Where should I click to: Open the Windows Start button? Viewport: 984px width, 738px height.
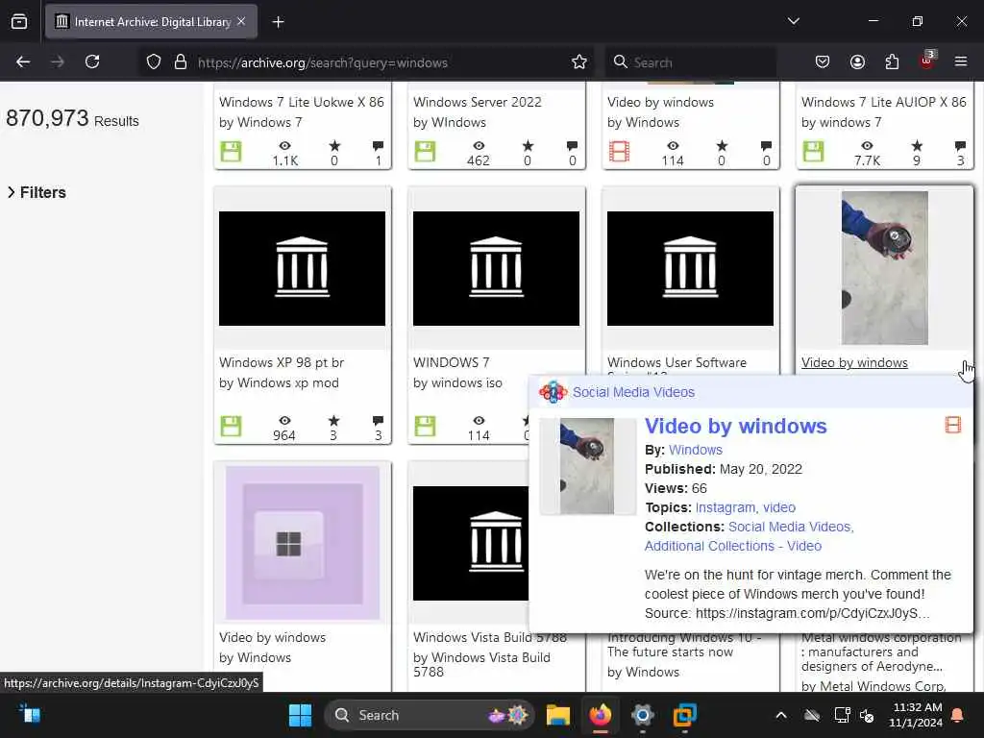click(x=300, y=715)
